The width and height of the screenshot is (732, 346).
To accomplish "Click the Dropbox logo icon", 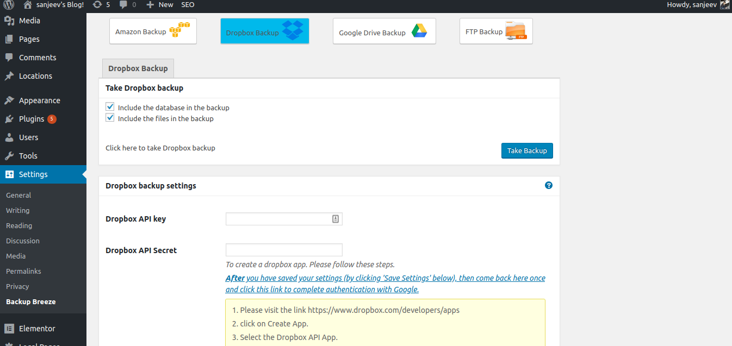I will click(x=294, y=29).
